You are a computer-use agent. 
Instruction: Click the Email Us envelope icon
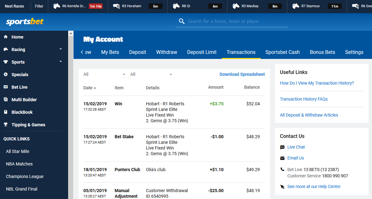[x=282, y=158]
